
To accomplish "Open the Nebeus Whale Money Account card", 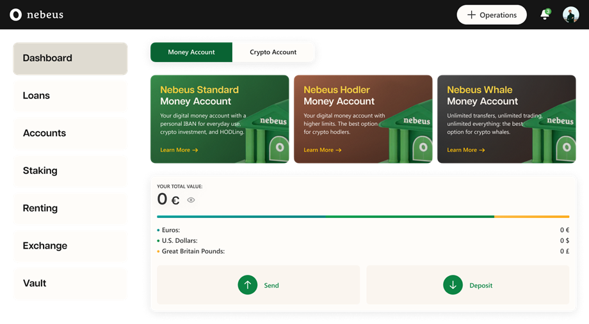I will coord(507,120).
